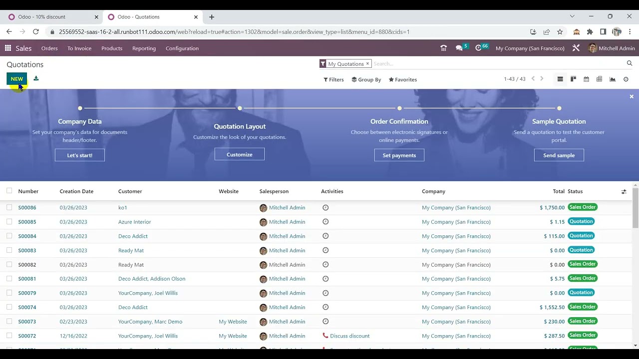Select checkbox for order S00085
639x359 pixels.
tap(9, 221)
